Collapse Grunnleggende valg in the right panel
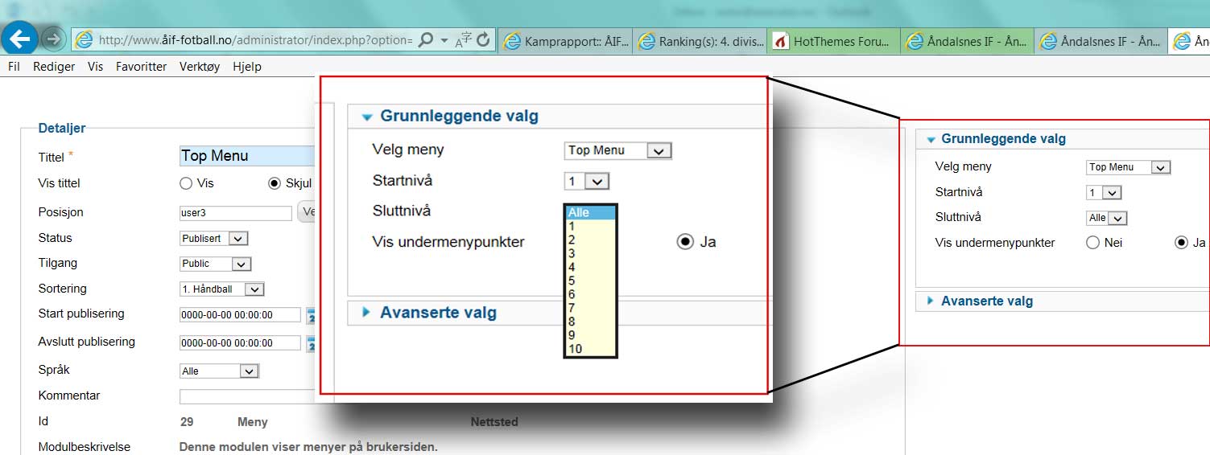This screenshot has width=1210, height=455. tap(1003, 138)
